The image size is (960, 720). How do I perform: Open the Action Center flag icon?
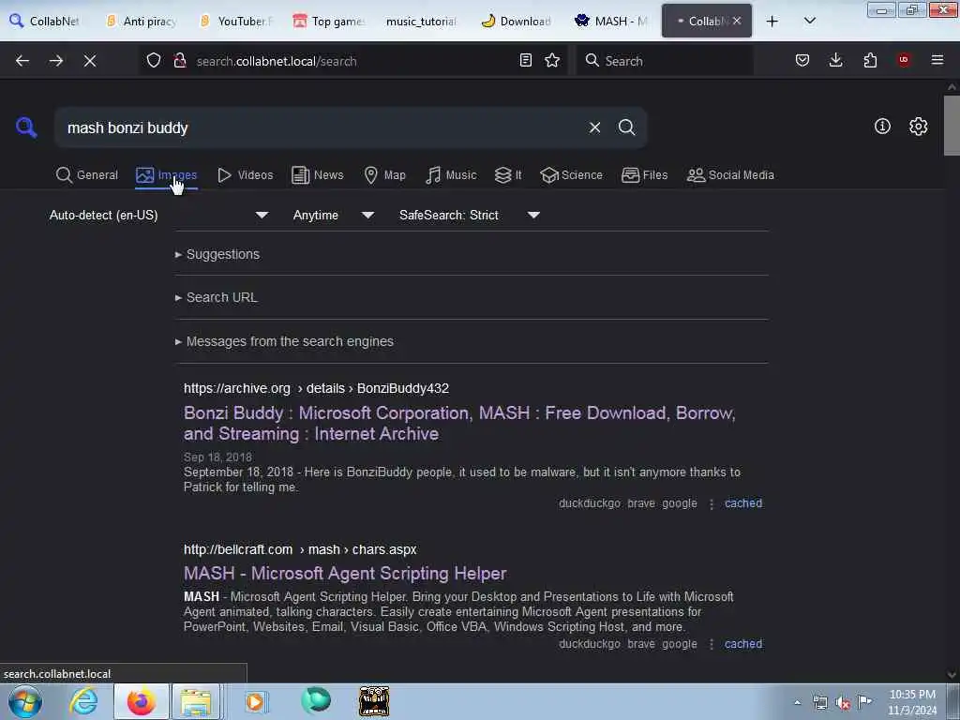(865, 701)
